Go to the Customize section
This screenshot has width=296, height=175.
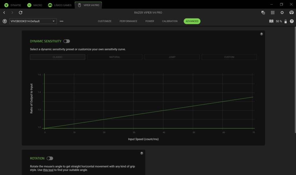coord(105,21)
